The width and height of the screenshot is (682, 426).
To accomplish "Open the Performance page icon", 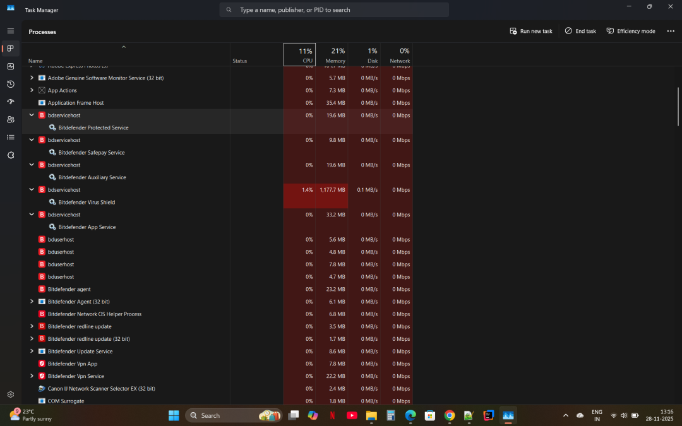I will coord(11,66).
